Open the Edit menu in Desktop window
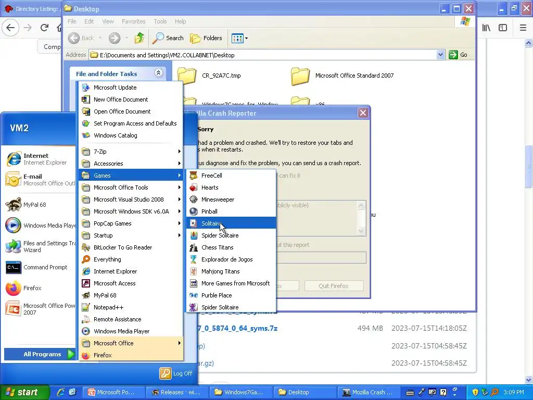 [x=89, y=21]
